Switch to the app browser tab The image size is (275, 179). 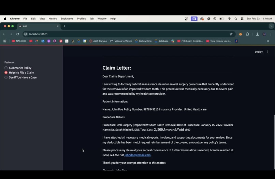[x=39, y=26]
